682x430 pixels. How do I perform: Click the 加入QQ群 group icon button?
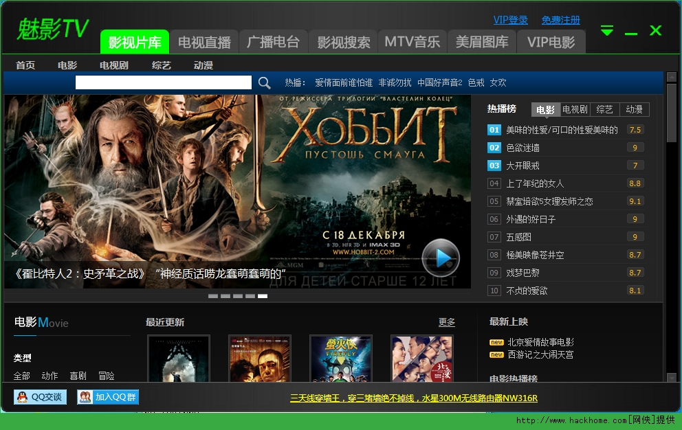[108, 397]
